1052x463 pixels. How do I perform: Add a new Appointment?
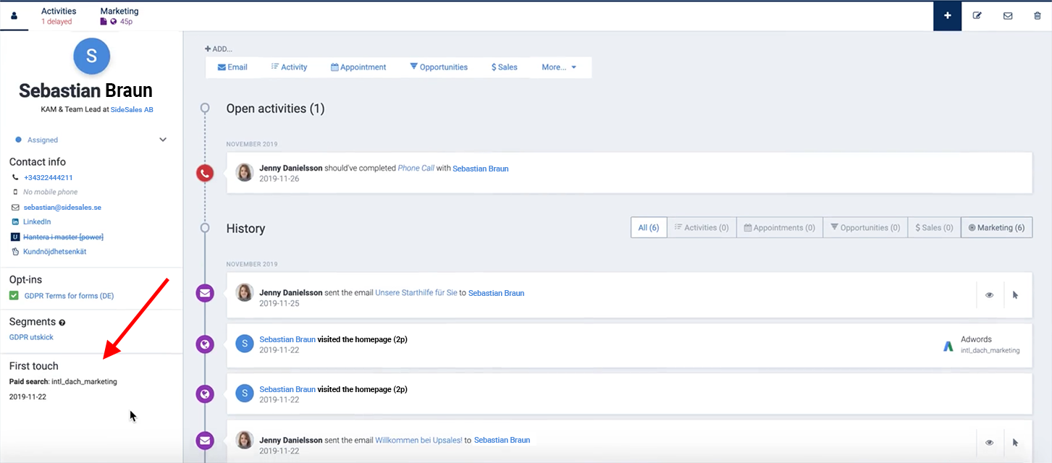coord(358,67)
